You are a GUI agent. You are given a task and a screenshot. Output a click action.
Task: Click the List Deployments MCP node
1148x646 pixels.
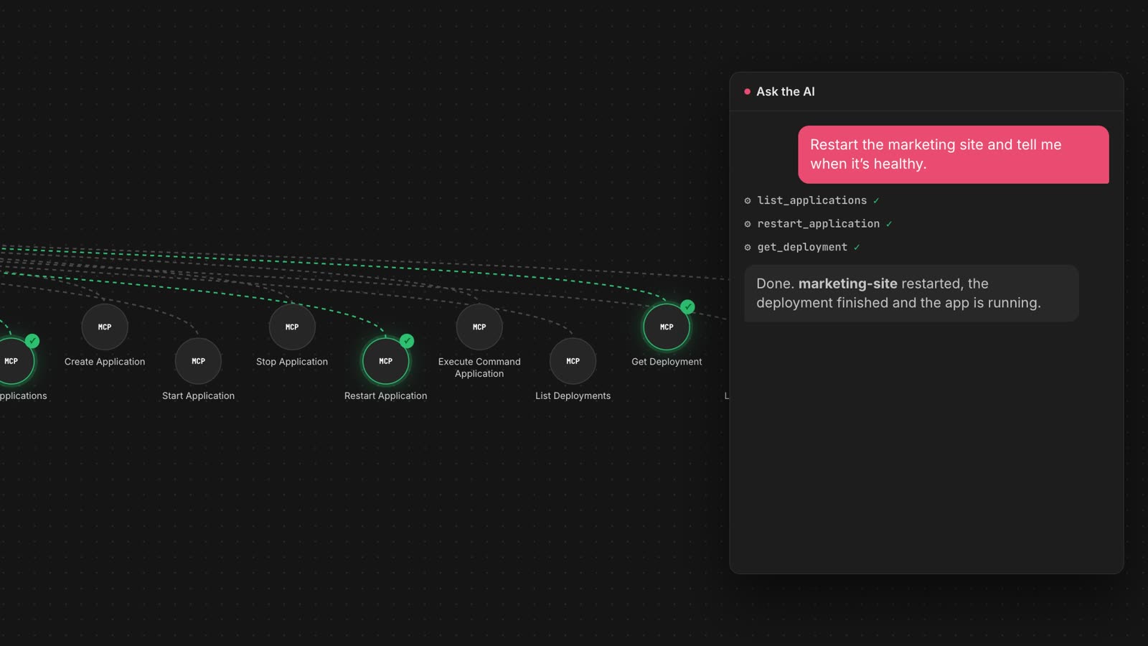(x=573, y=361)
